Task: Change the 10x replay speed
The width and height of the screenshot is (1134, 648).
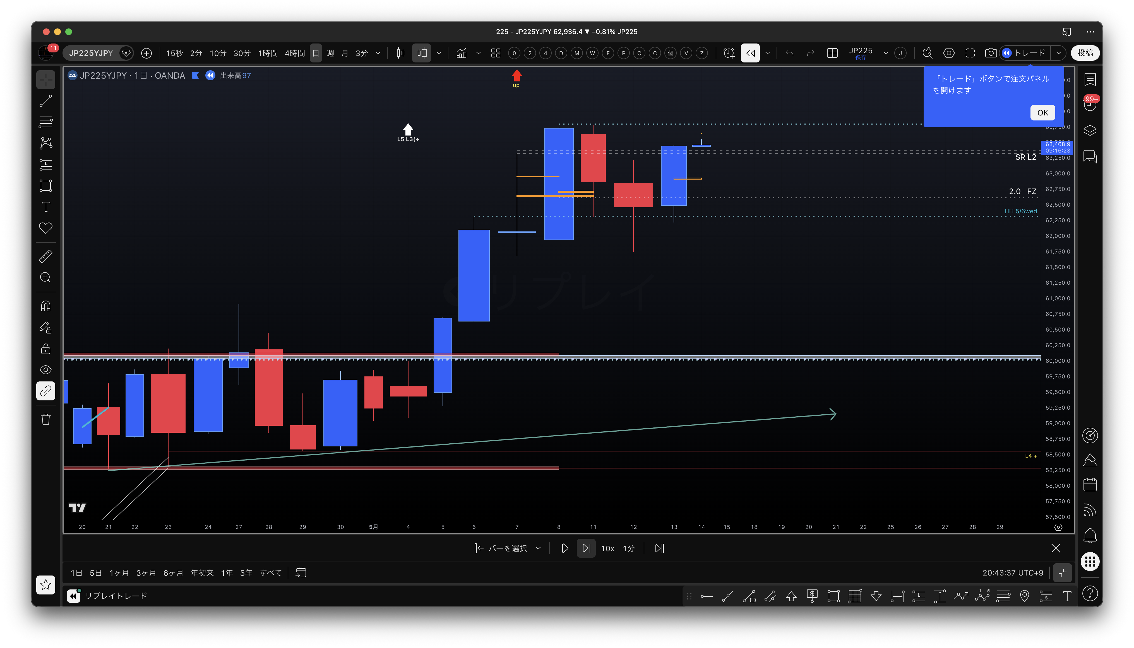Action: point(607,548)
